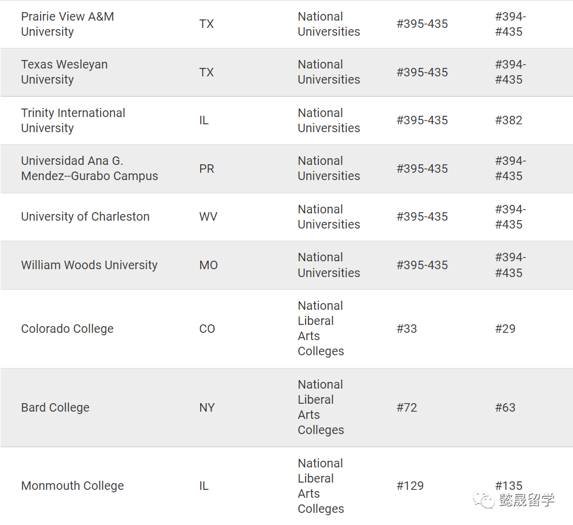Click Bard College's #63 ranking value
Screen dimensions: 573x525
[x=505, y=407]
